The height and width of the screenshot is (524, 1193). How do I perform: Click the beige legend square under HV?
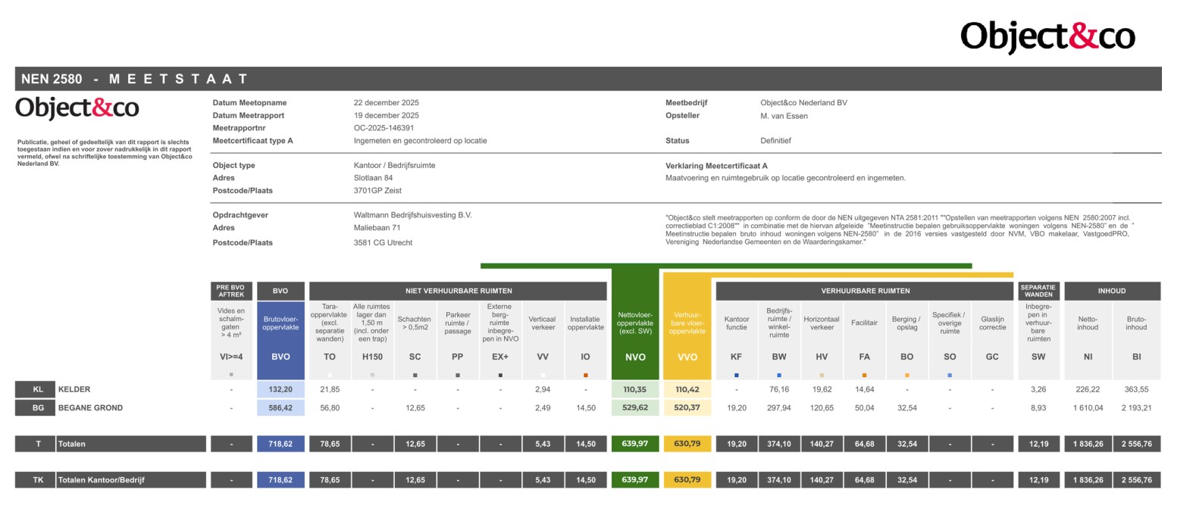(822, 375)
